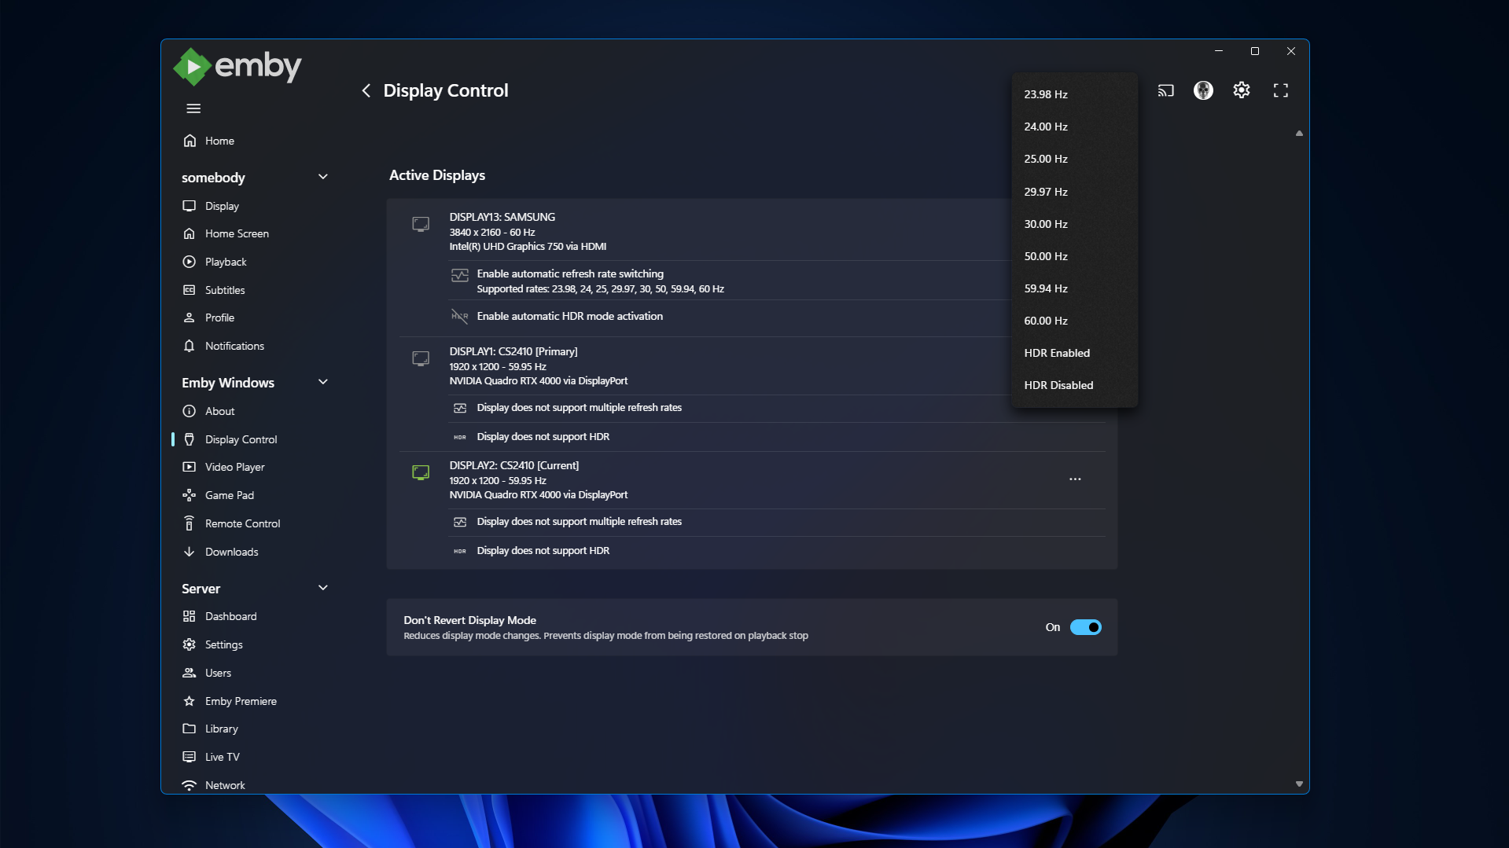Enter fullscreen mode with the fullscreen icon
The width and height of the screenshot is (1509, 848).
[x=1280, y=90]
